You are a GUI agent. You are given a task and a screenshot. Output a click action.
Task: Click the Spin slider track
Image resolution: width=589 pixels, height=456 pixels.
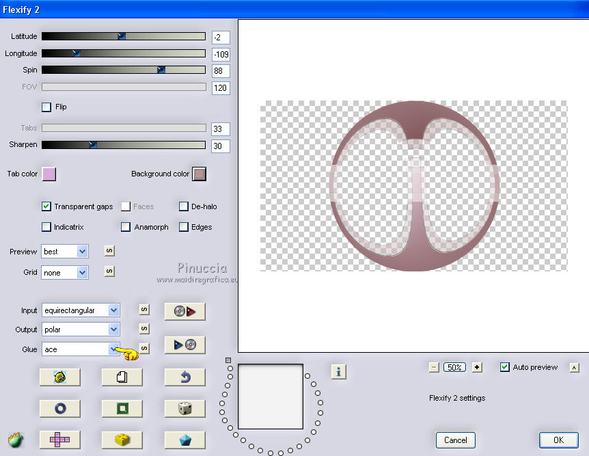124,70
